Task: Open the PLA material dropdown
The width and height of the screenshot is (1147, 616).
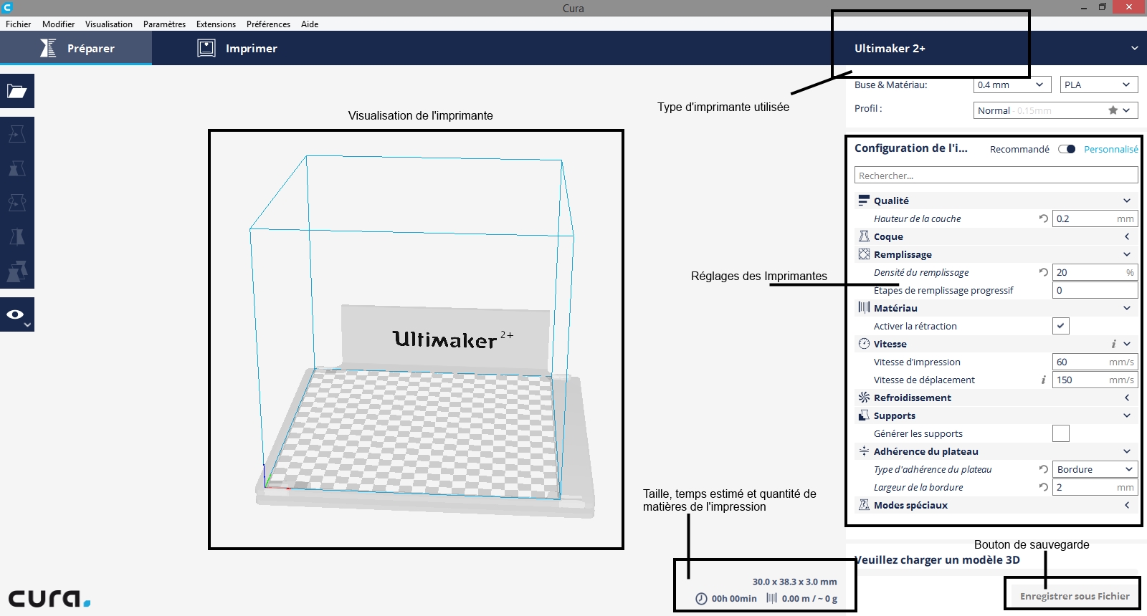Action: (x=1098, y=85)
